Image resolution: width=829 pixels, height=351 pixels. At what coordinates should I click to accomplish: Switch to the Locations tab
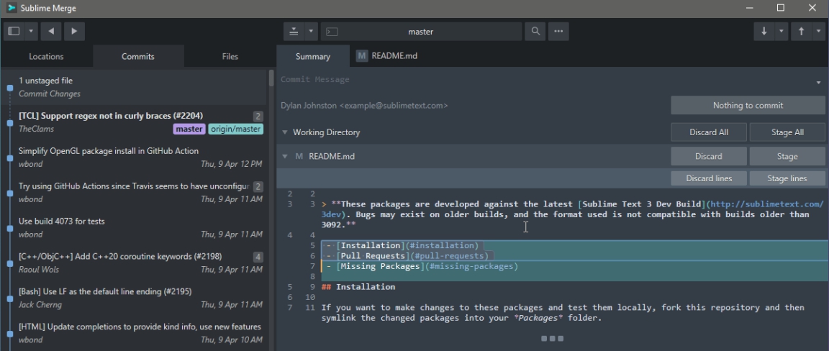pos(46,56)
